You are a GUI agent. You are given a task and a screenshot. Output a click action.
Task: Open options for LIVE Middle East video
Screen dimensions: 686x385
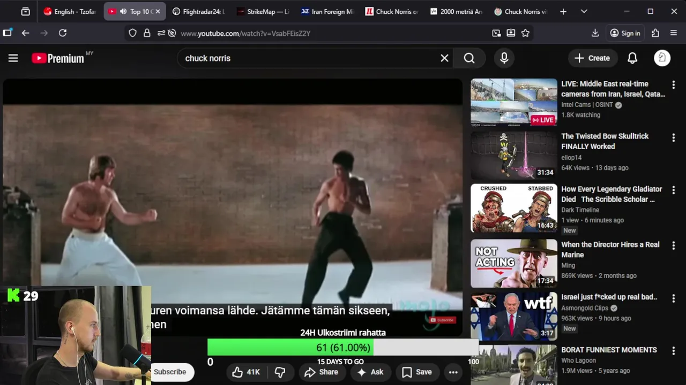click(x=674, y=84)
